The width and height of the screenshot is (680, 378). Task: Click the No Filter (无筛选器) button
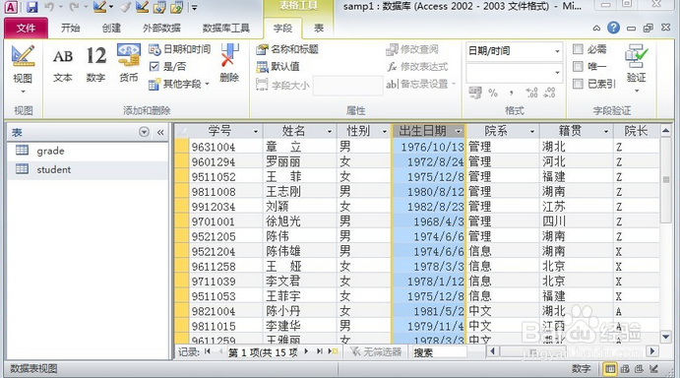pos(376,352)
